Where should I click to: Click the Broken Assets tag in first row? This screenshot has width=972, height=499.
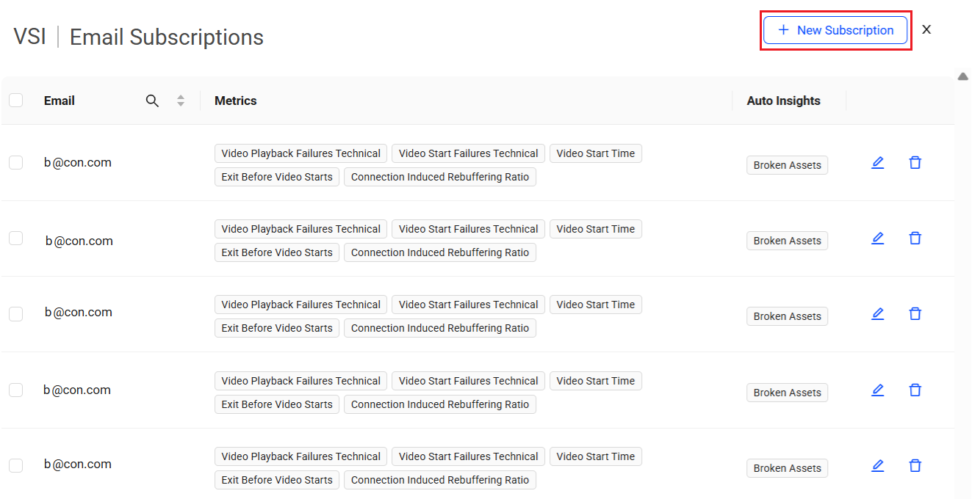tap(787, 165)
